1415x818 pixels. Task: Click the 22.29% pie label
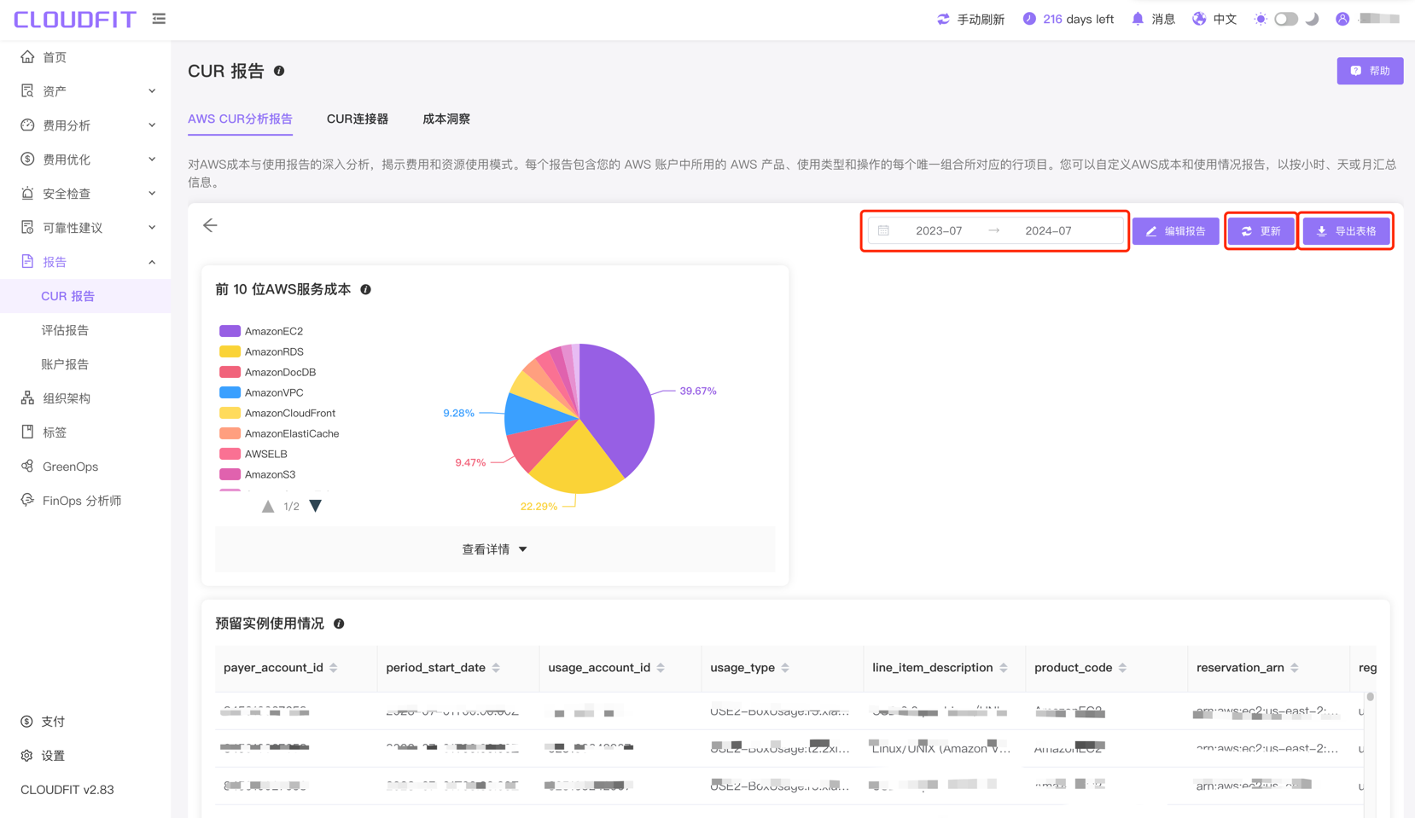539,507
